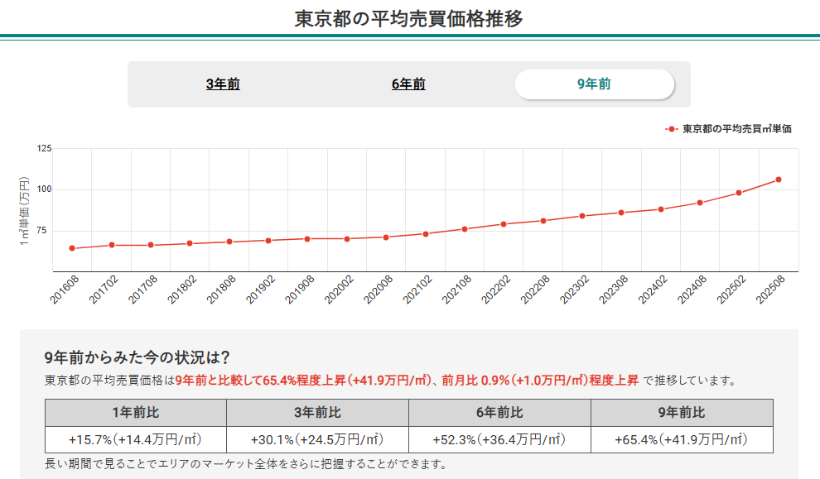The image size is (820, 479).
Task: Click the 202508 data point on chart
Action: pyautogui.click(x=779, y=180)
